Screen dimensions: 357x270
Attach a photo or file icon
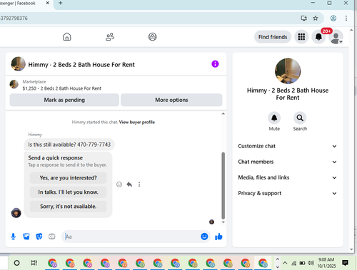pyautogui.click(x=26, y=237)
